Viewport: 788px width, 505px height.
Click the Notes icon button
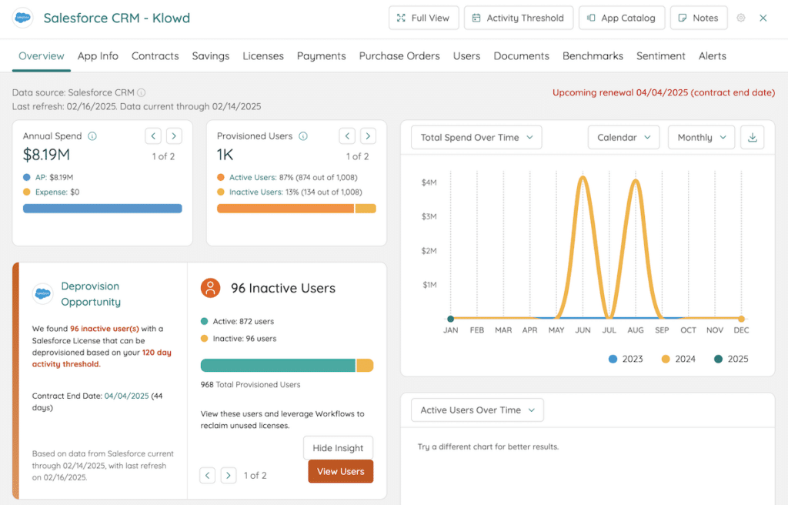(x=684, y=17)
